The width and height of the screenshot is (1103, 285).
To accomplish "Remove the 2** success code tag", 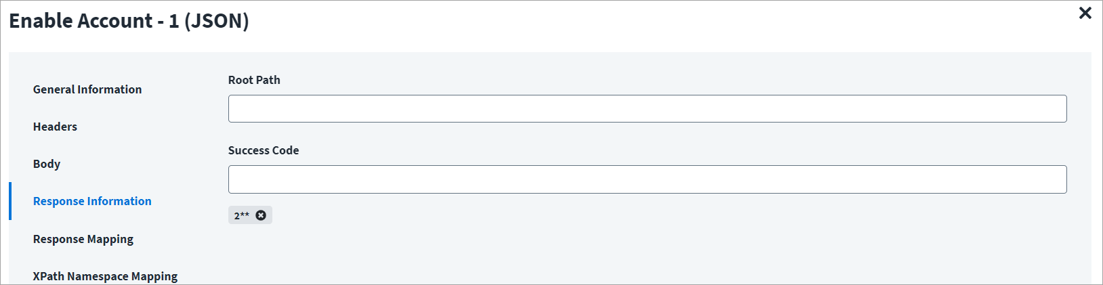I will [261, 215].
